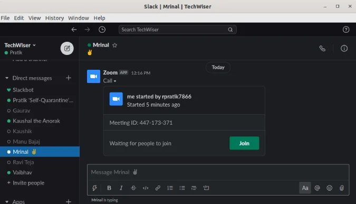The height and width of the screenshot is (204, 356).
Task: Go back with the left arrow
Action: point(74,30)
